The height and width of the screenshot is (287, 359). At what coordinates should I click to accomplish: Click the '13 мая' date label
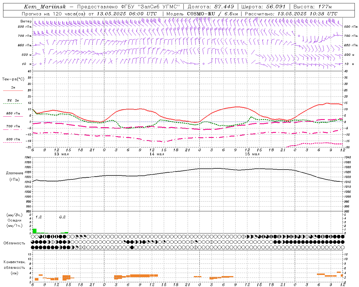click(61, 154)
